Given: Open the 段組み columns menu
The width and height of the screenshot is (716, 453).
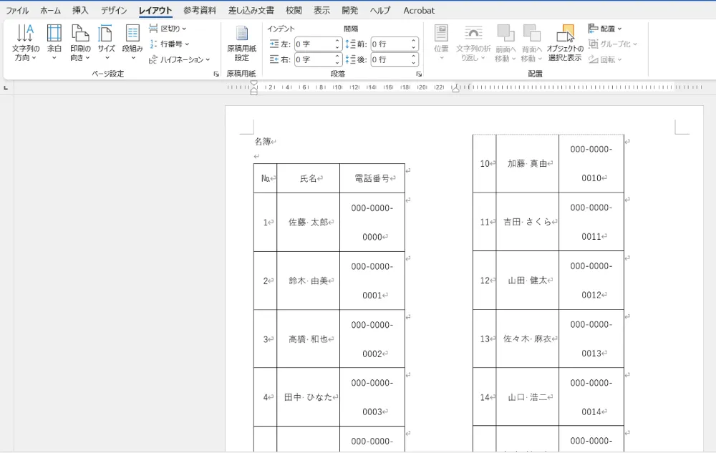Looking at the screenshot, I should pos(132,42).
